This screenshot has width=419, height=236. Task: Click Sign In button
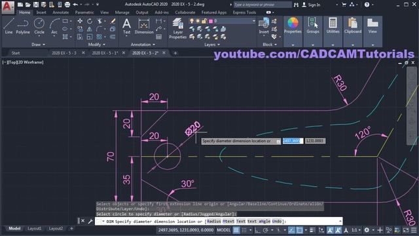pyautogui.click(x=312, y=5)
